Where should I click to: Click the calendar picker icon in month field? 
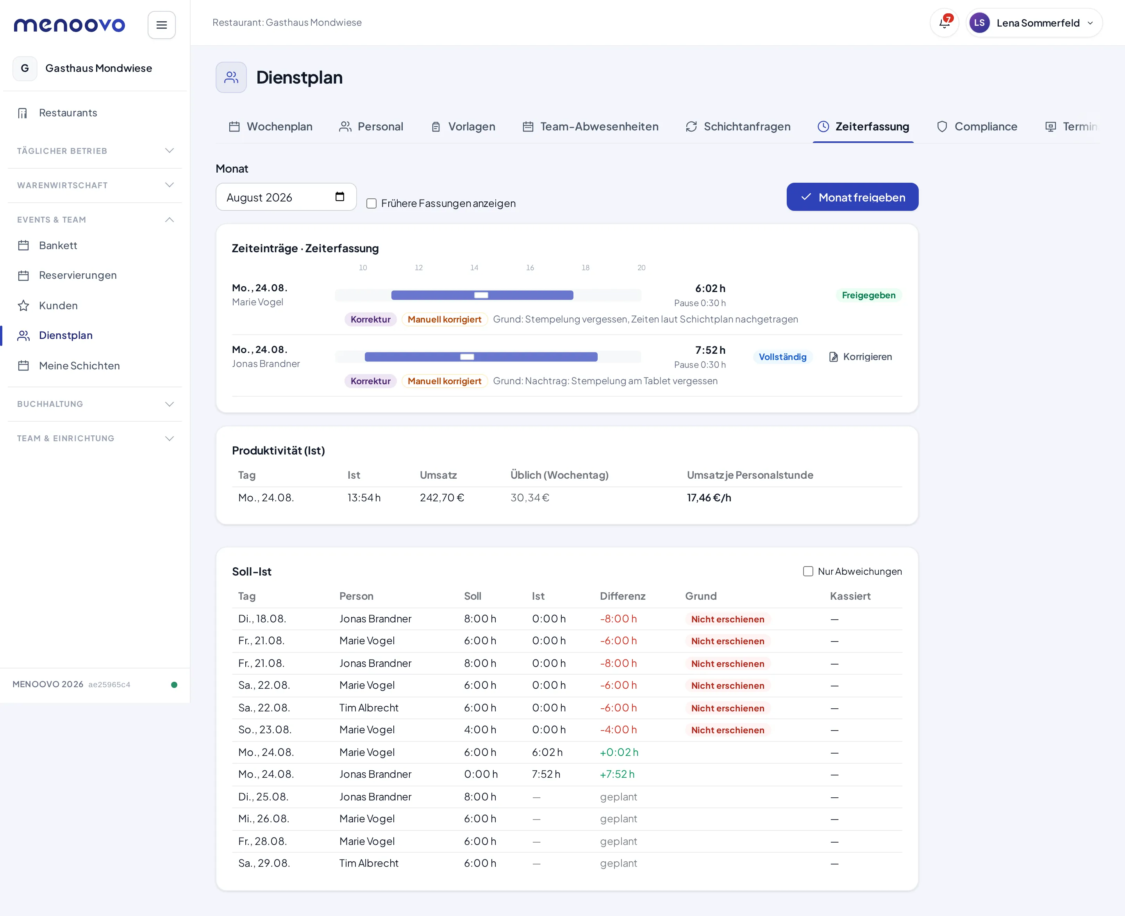click(340, 196)
